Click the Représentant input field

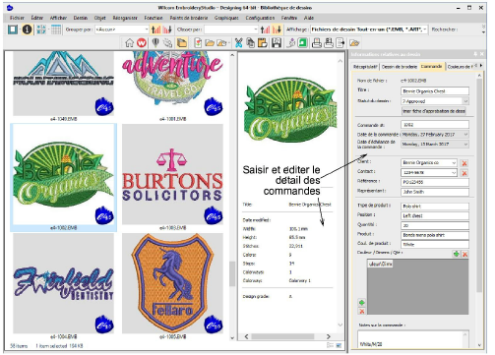435,192
